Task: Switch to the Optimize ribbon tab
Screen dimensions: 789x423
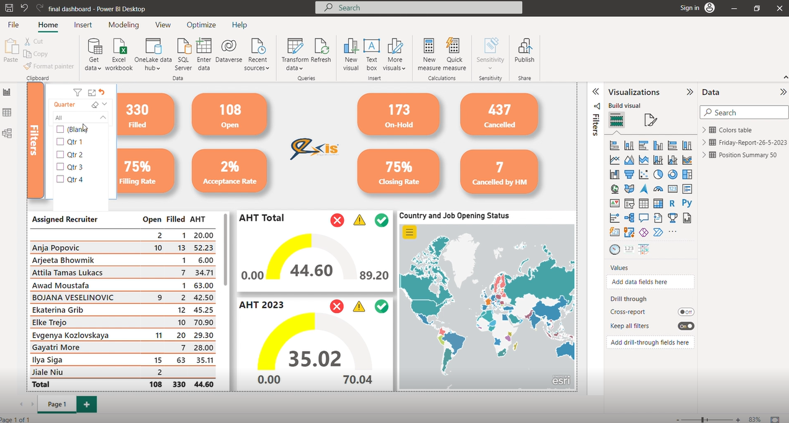Action: click(201, 25)
